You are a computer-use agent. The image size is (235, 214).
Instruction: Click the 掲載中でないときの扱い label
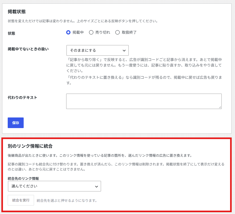click(x=28, y=49)
